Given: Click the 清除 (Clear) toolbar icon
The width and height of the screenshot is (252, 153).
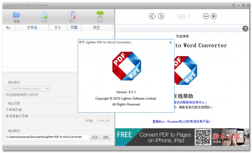Looking at the screenshot, I should 72,15.
